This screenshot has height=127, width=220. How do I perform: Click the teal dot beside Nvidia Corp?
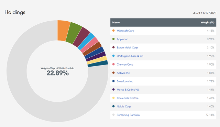tap(113, 106)
